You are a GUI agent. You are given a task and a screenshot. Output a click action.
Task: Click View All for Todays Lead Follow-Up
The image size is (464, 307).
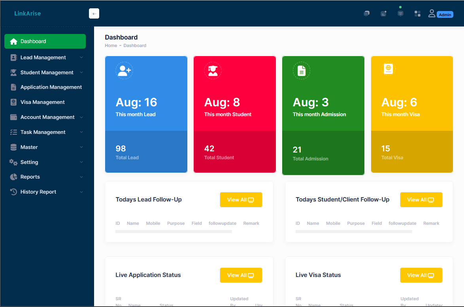point(241,200)
